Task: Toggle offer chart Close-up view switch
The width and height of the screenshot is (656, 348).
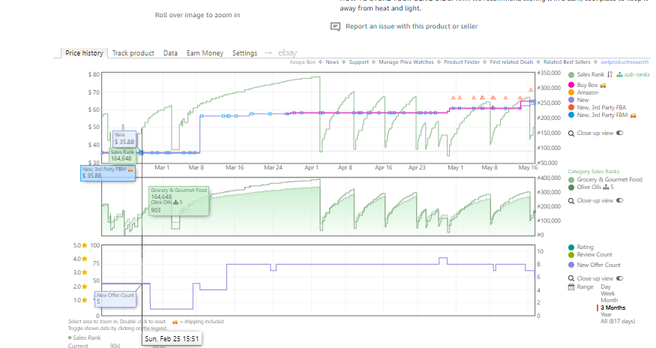Action: point(619,278)
